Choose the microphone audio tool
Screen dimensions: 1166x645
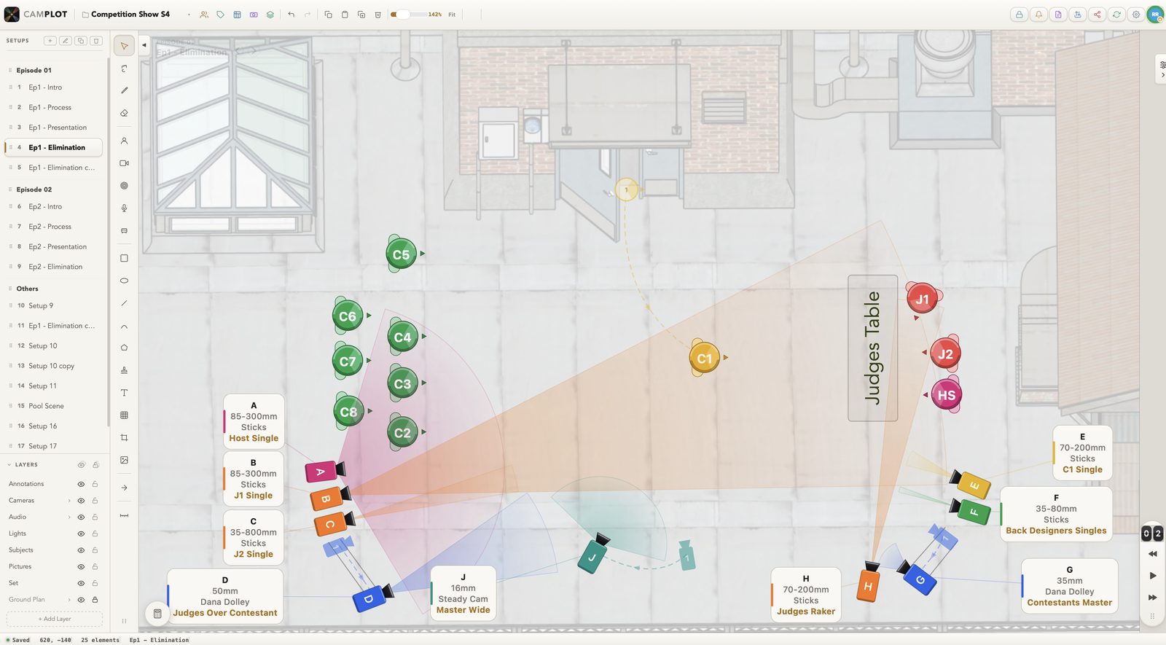point(124,208)
